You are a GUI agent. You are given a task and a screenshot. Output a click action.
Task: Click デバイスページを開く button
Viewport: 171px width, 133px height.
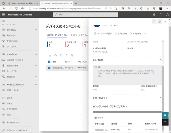click(x=103, y=34)
